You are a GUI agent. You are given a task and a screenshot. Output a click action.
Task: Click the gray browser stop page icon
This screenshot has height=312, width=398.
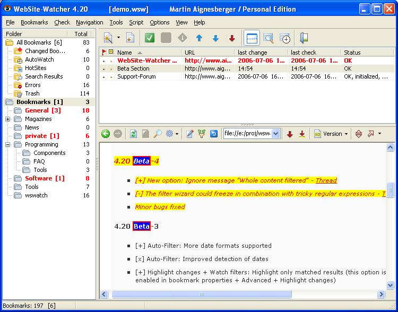pos(145,134)
